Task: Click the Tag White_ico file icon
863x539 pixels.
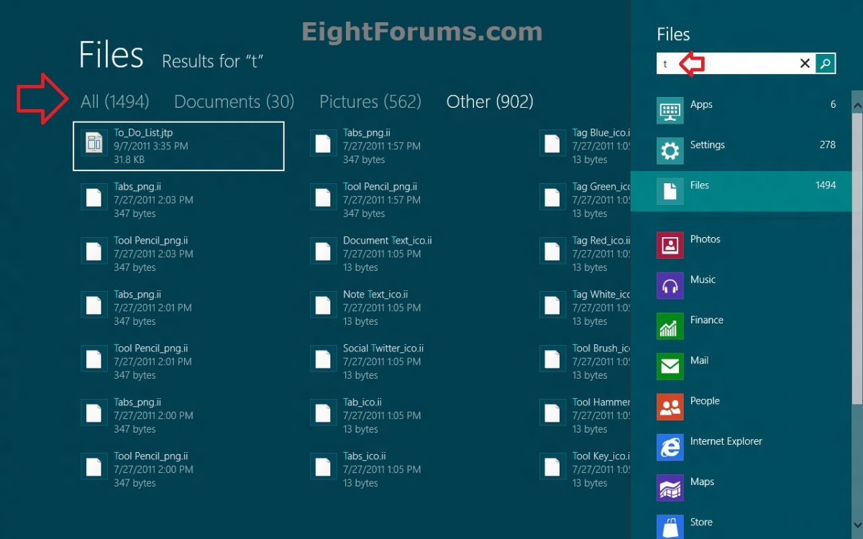Action: [553, 305]
